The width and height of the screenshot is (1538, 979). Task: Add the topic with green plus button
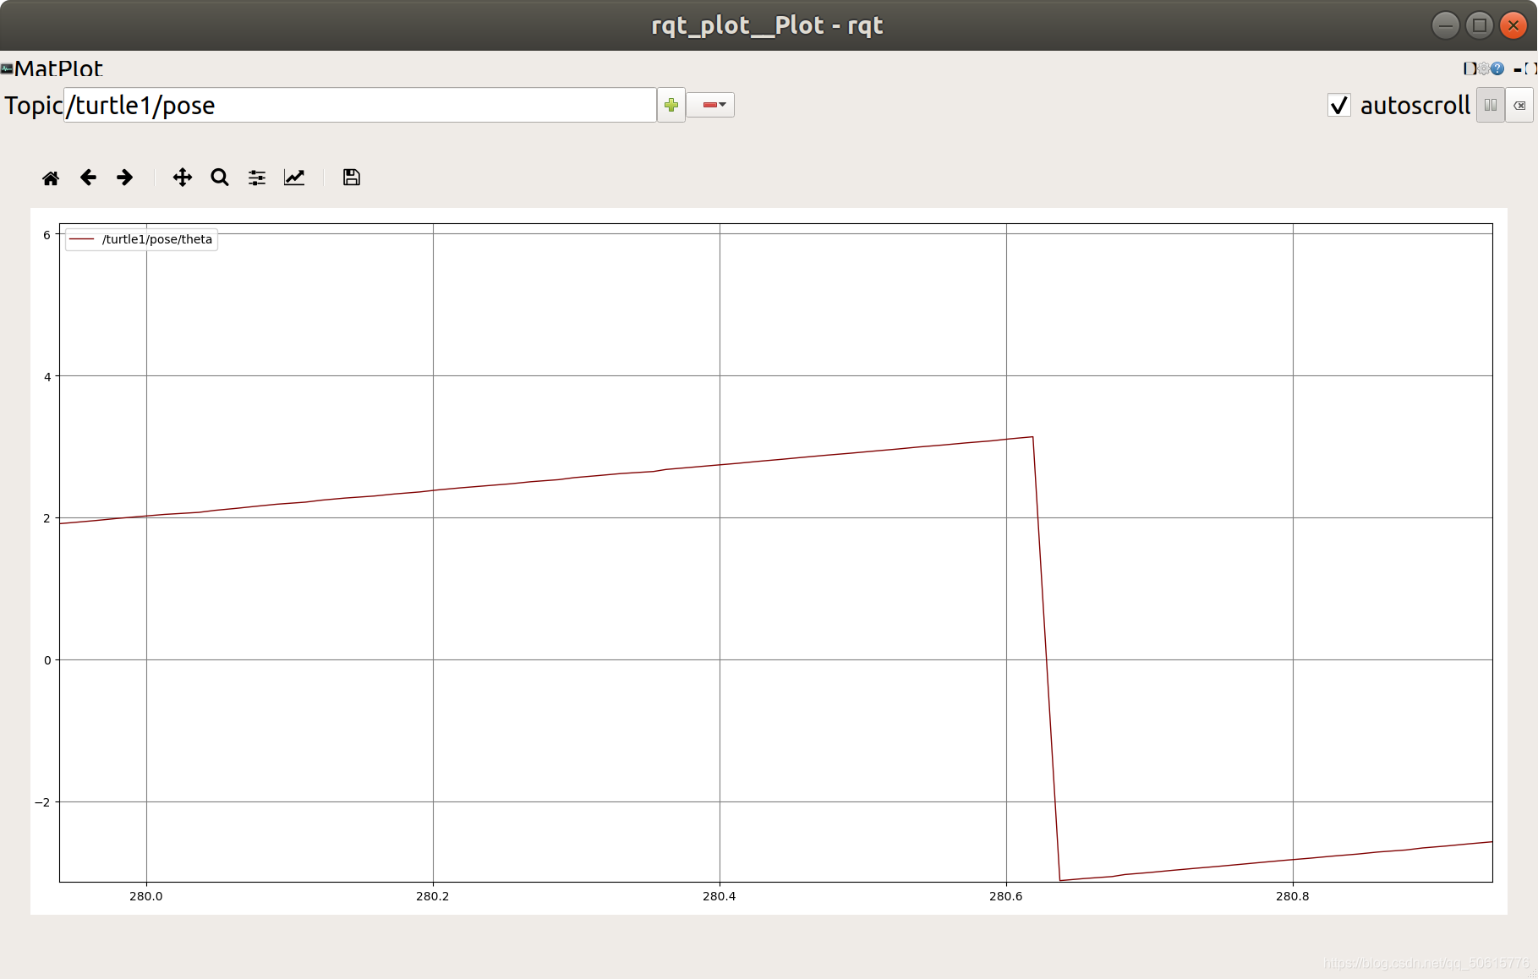[x=671, y=105]
